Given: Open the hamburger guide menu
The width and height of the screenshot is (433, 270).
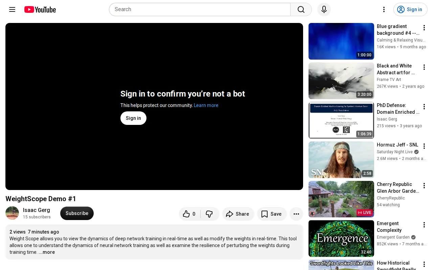Looking at the screenshot, I should 12,9.
